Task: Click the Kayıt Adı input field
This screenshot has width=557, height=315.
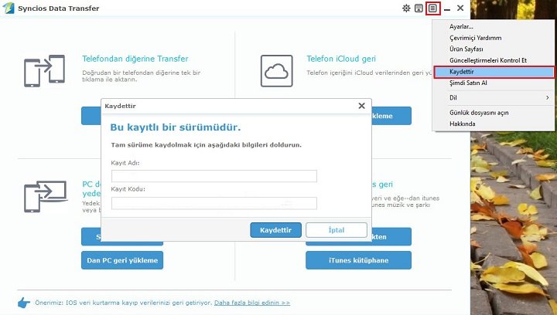Action: 214,176
